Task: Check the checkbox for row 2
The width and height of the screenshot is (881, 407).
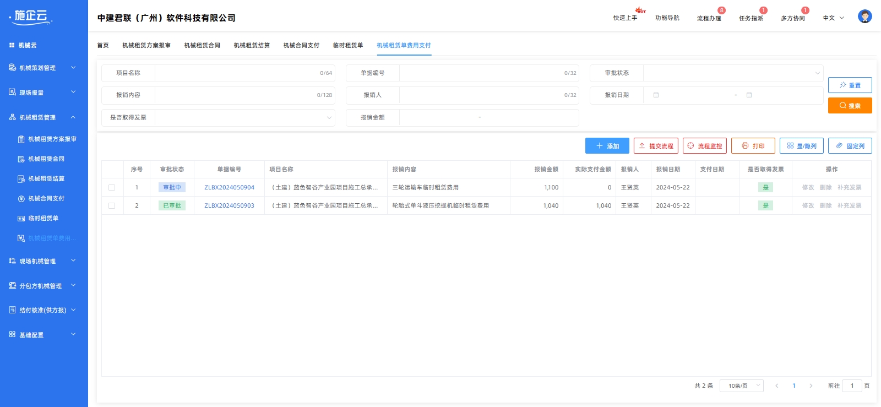Action: click(112, 206)
